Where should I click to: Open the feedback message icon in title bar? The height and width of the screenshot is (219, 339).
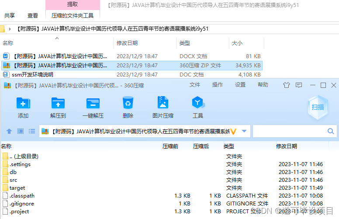tap(299, 85)
